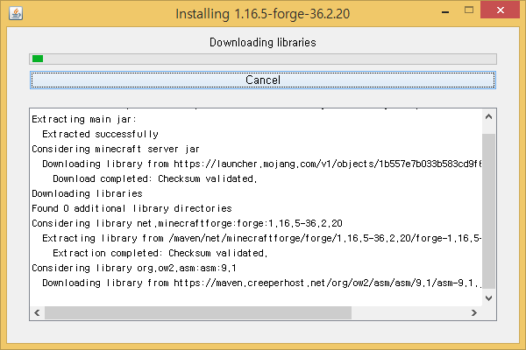
Task: Click 'Considering library org.ow2.asm:asm:9.1' line
Action: pos(134,268)
